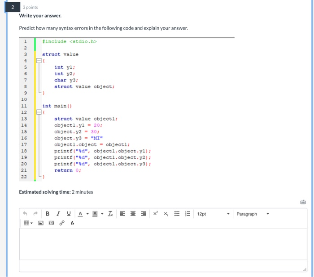The width and height of the screenshot is (314, 277).
Task: Center align the text
Action: point(133,213)
